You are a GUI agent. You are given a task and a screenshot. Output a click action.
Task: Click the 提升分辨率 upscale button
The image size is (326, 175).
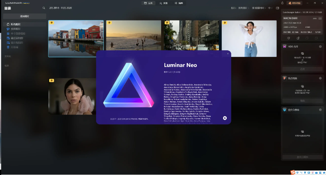pyautogui.click(x=303, y=157)
